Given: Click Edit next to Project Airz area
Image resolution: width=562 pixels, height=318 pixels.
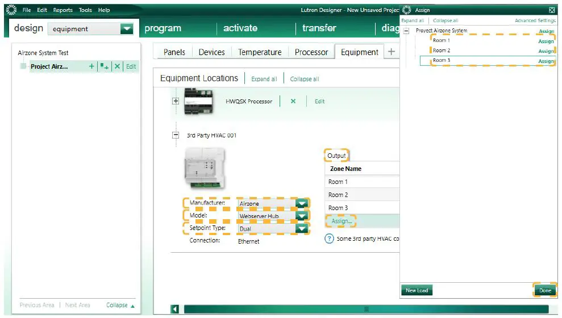Looking at the screenshot, I should tap(131, 66).
